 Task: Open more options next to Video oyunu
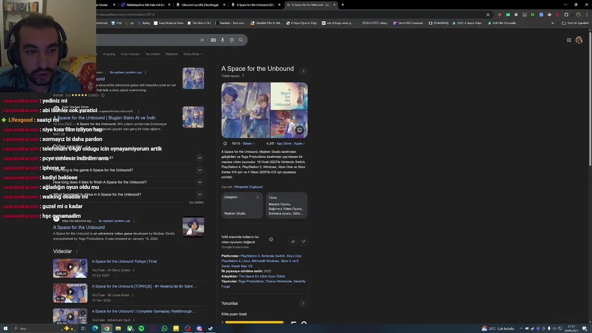243,75
